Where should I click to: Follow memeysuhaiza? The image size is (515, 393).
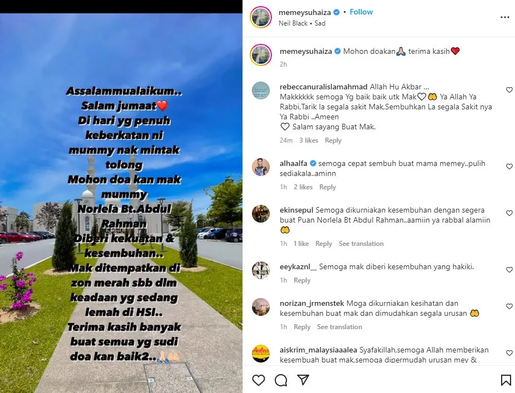tap(361, 12)
